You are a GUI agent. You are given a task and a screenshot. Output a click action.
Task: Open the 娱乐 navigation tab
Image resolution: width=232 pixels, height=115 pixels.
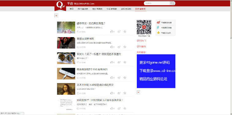coord(126,9)
